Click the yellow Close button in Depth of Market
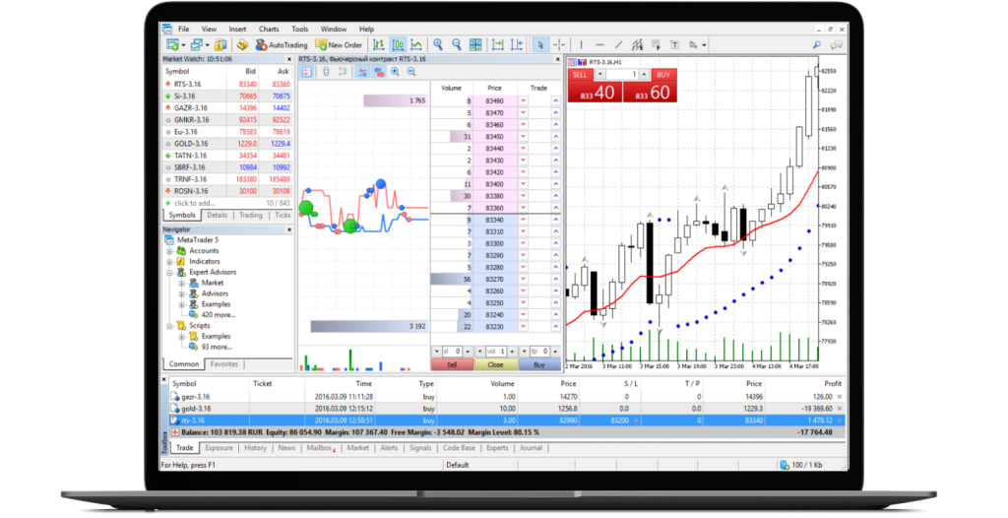The height and width of the screenshot is (518, 1008). 496,364
